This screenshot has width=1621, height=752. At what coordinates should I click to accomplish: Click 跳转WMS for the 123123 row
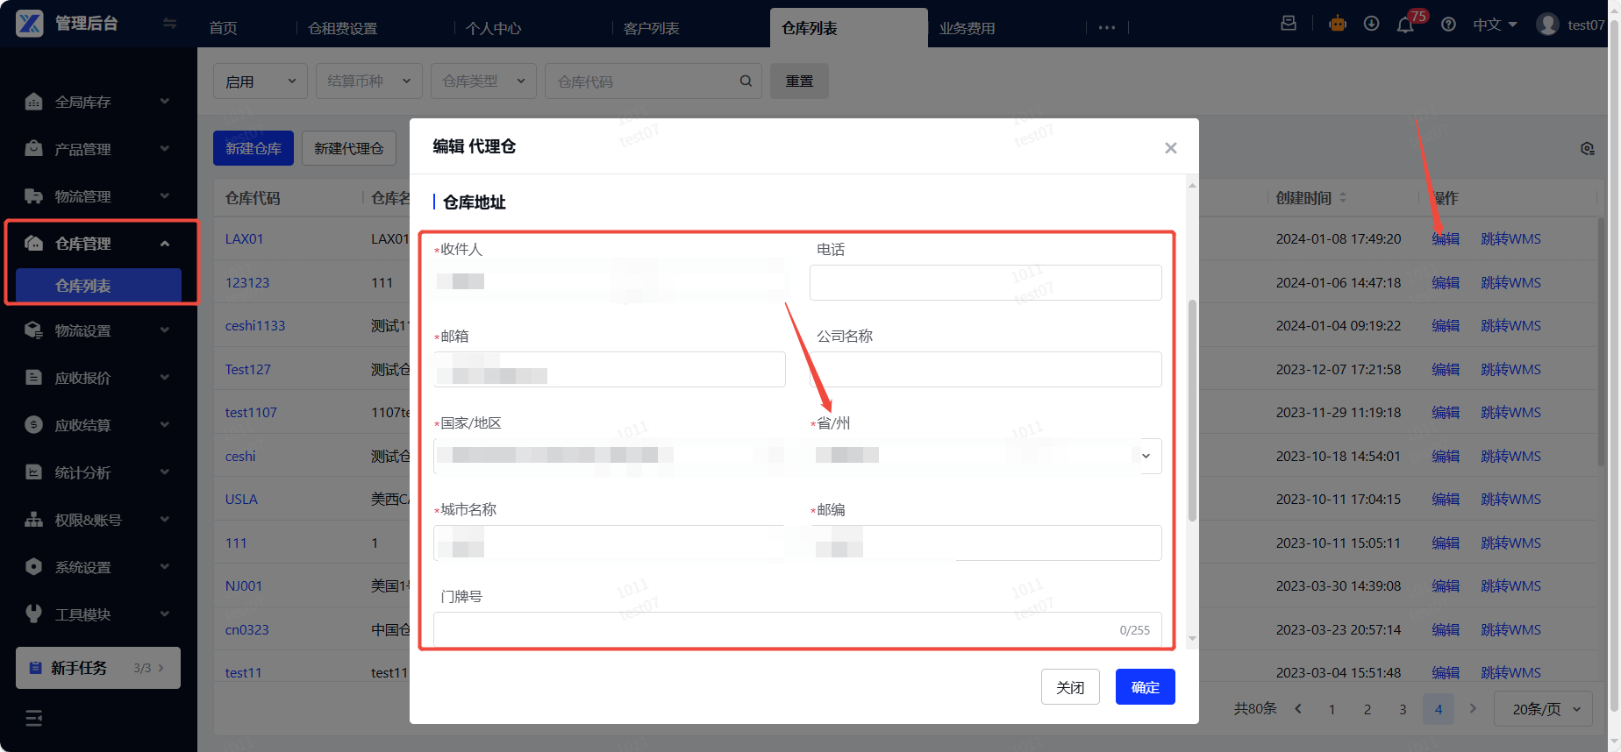(x=1510, y=282)
